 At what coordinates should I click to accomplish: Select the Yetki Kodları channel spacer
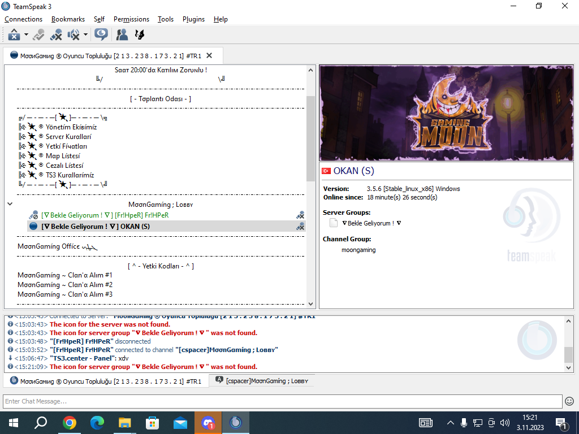[x=161, y=266]
